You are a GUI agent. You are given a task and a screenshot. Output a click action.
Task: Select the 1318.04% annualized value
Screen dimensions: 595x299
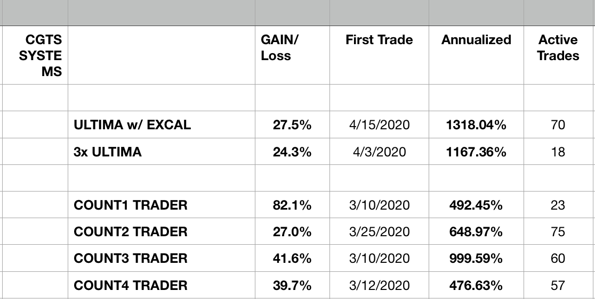pos(476,126)
